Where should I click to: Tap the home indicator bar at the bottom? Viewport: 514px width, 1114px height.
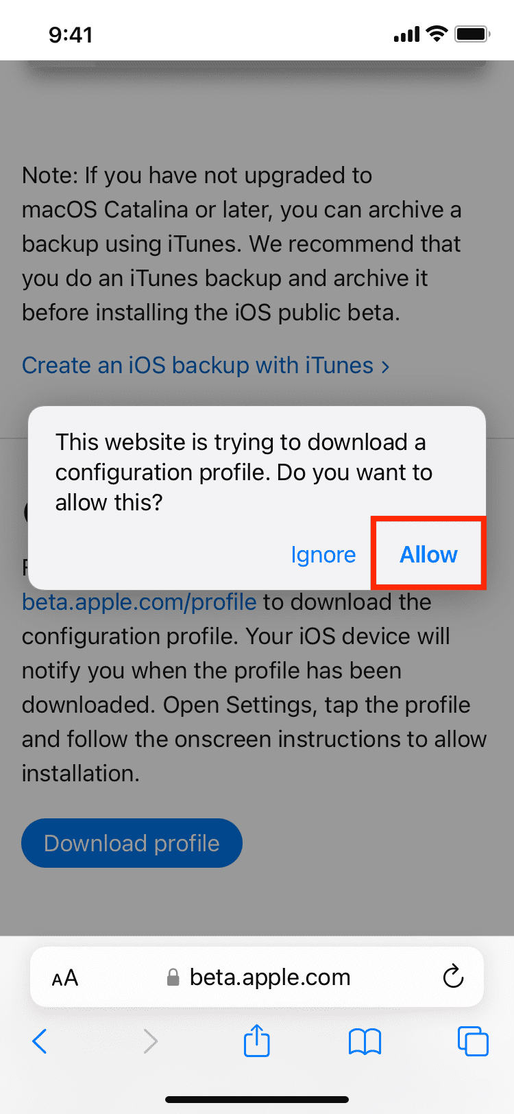pyautogui.click(x=257, y=1100)
